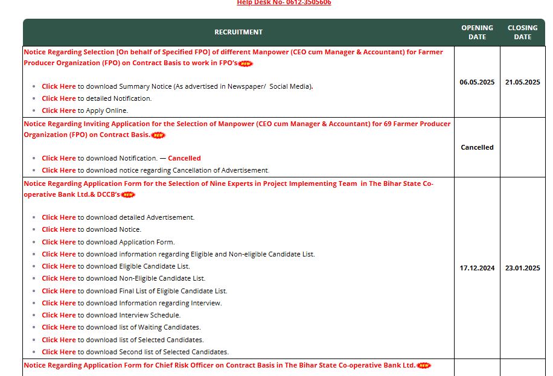The height and width of the screenshot is (376, 553).
Task: Click Here for Eligible and Non-eligible information
Action: [59, 254]
